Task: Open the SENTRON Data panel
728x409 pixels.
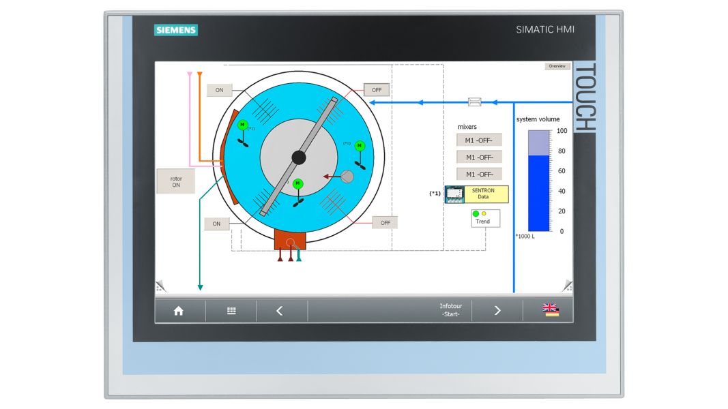Action: 484,194
